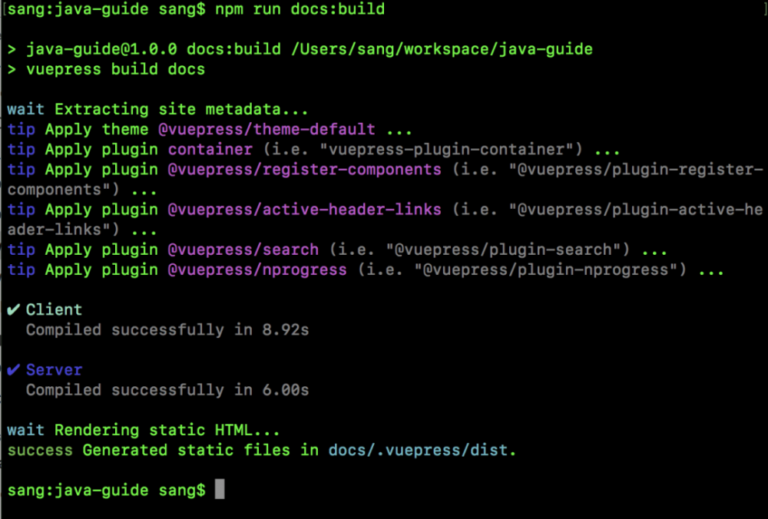The width and height of the screenshot is (768, 519).
Task: Click the "Compiled successfully in 8.92s" line
Action: point(167,330)
